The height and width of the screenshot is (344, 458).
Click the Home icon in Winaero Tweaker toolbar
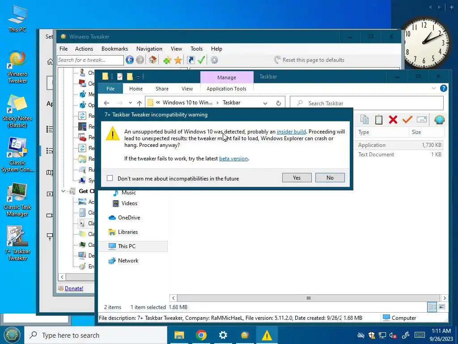[153, 60]
